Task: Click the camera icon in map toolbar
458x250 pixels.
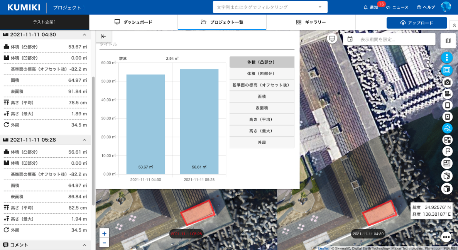Action: 447,82
